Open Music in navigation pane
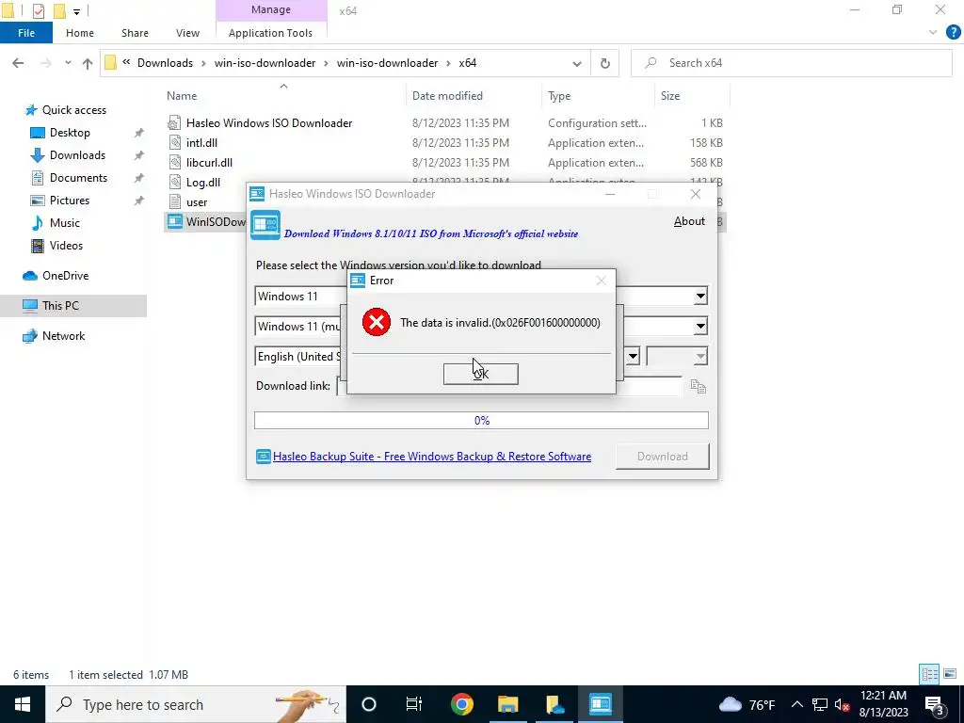Viewport: 964px width, 723px height. 65,223
